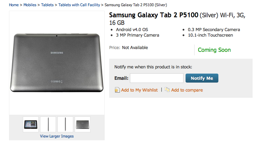Select the back view tablet thumbnail
The width and height of the screenshot is (255, 142).
[x=83, y=124]
